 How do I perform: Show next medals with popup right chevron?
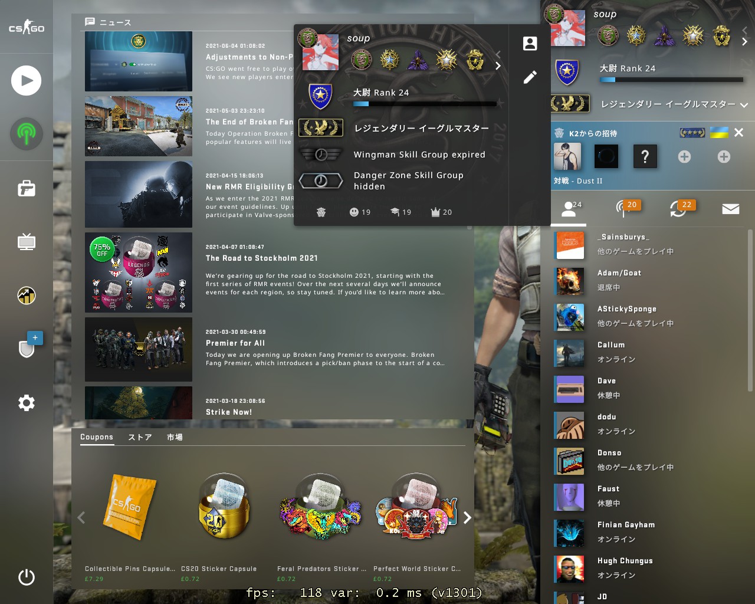coord(498,65)
